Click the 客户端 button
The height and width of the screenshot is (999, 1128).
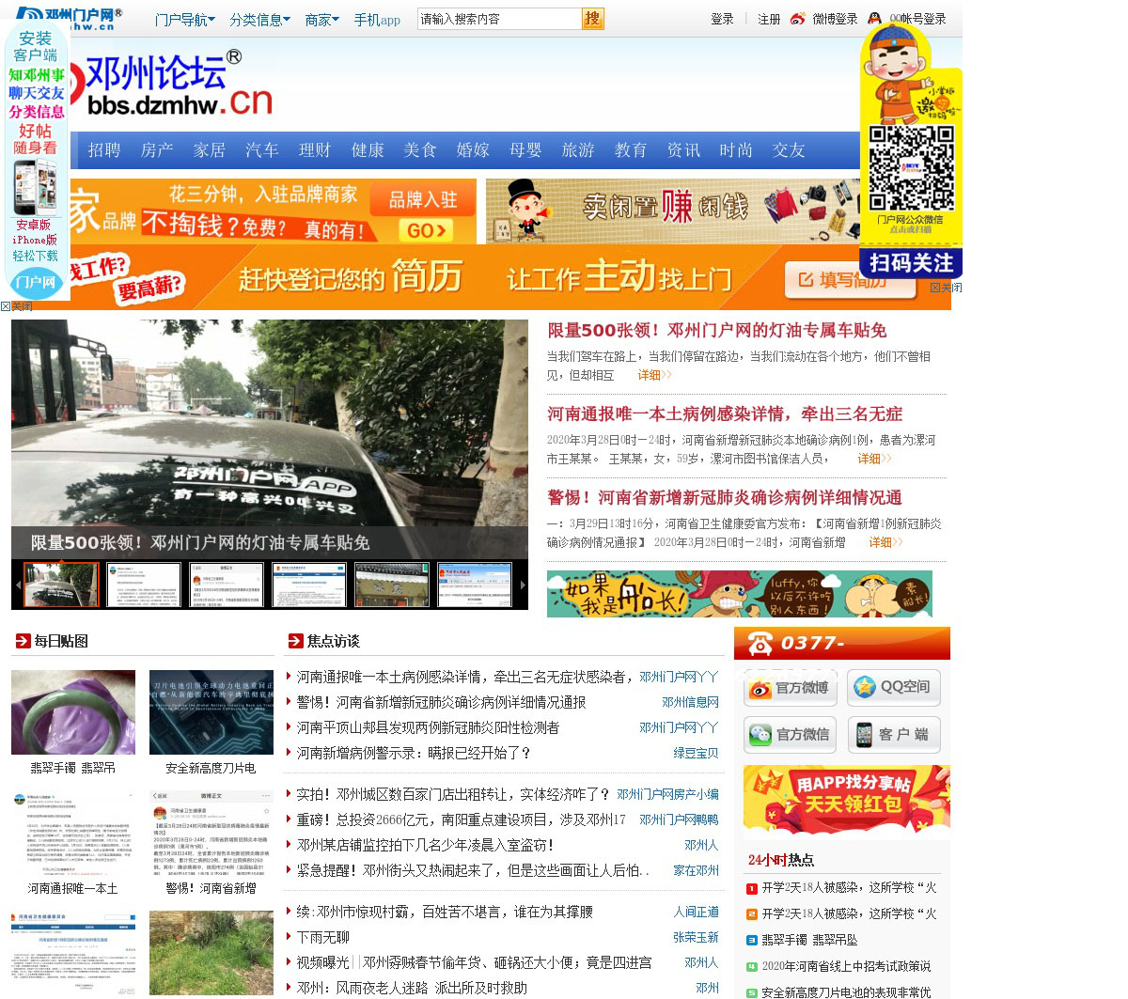pos(894,735)
